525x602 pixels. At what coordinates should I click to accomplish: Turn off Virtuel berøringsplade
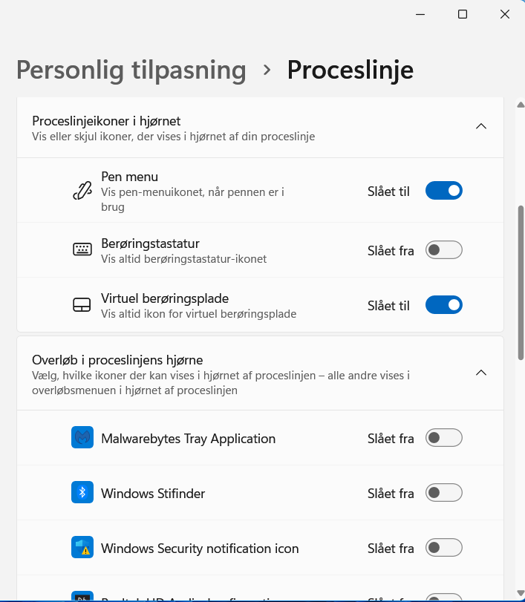tap(443, 304)
